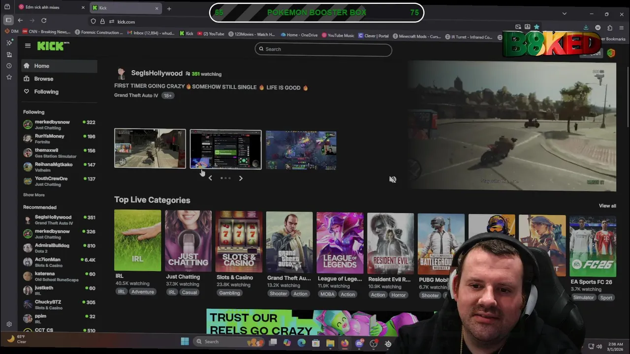Open the Inbox Gmail bookmark

coord(151,33)
